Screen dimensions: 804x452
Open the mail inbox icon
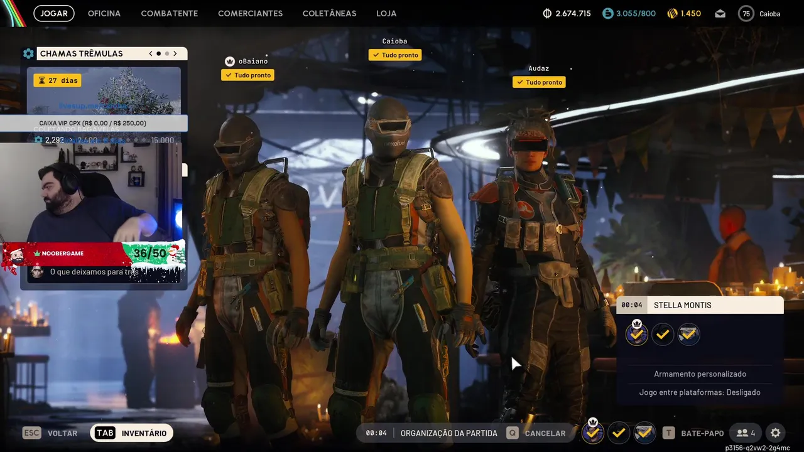[720, 13]
